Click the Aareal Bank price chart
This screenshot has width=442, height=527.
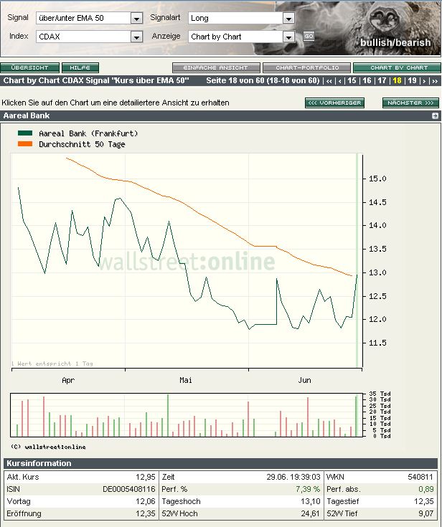pos(187,260)
